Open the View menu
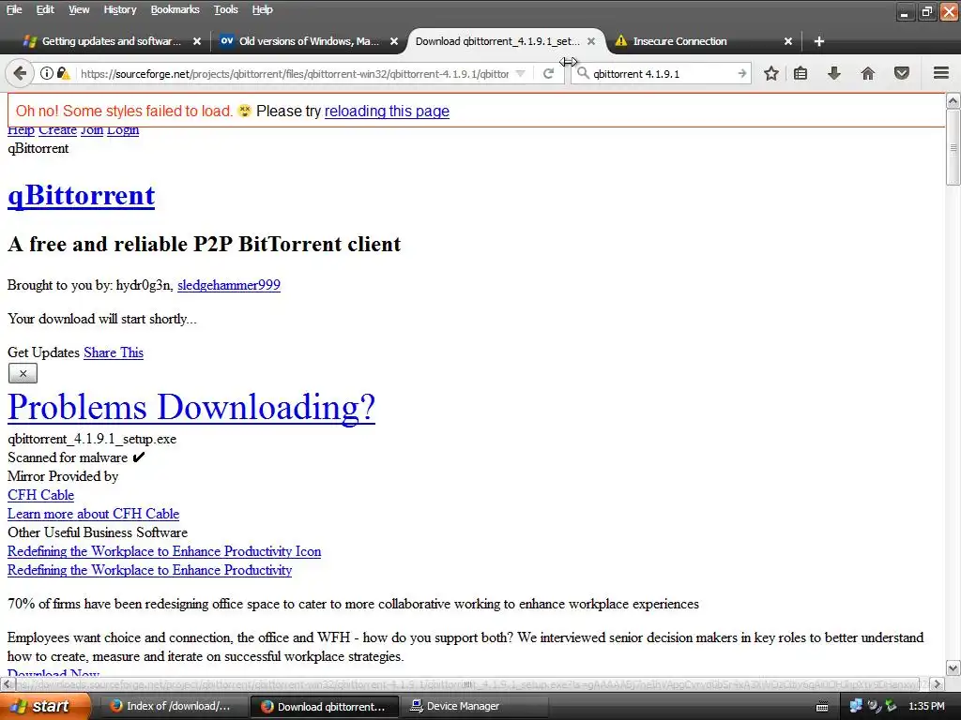Image resolution: width=961 pixels, height=720 pixels. tap(79, 9)
